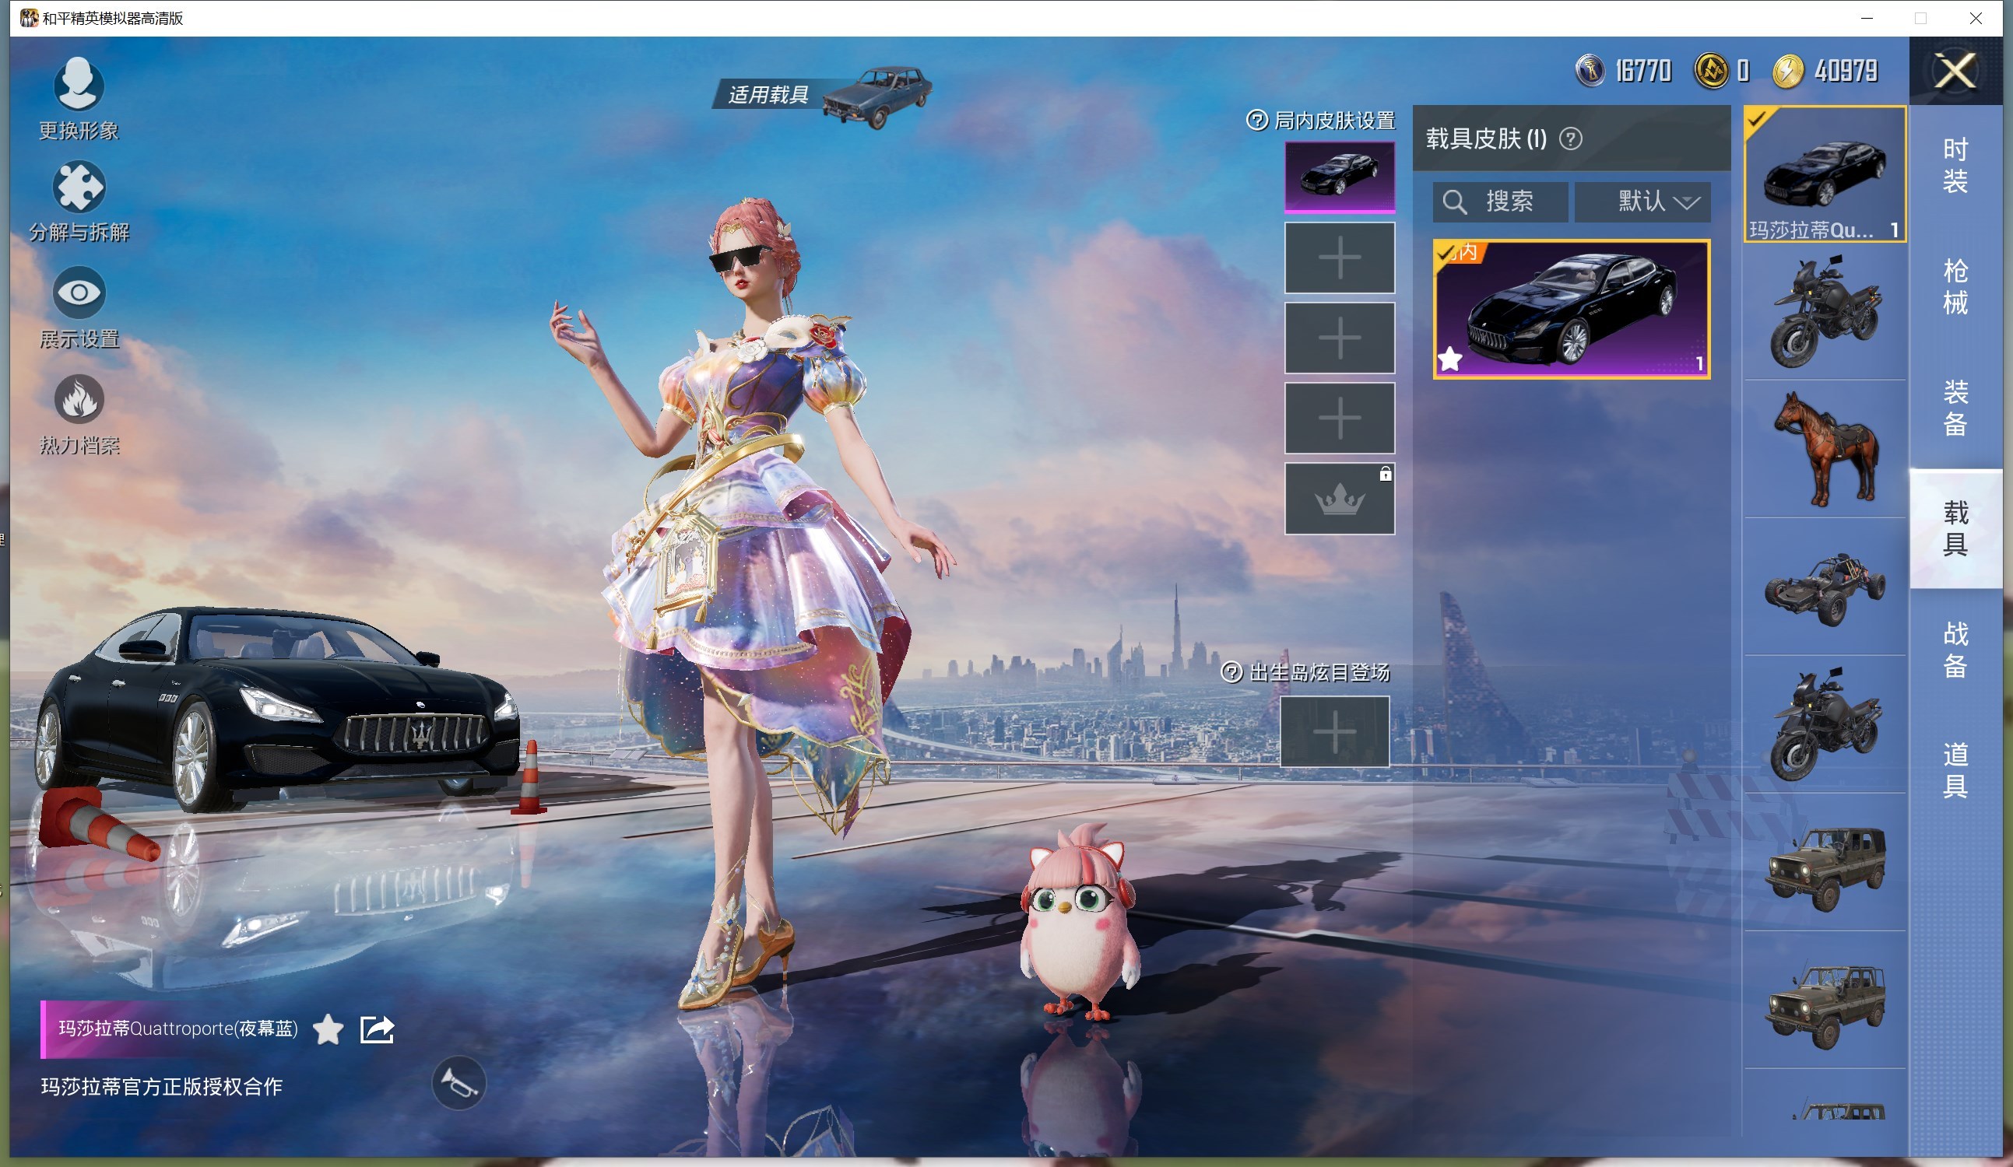Add skin to third empty plus slot
Screen dimensions: 2013x1167
click(1340, 419)
